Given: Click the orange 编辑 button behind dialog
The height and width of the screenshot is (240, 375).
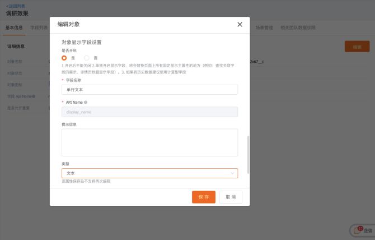Looking at the screenshot, I should (357, 47).
